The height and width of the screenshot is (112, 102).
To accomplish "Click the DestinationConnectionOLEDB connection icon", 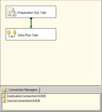I will tap(4, 96).
